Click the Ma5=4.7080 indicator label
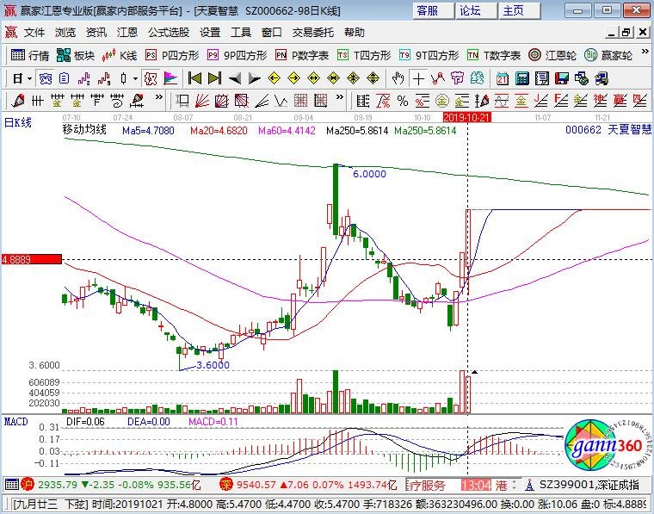Image resolution: width=654 pixels, height=514 pixels. (x=148, y=131)
